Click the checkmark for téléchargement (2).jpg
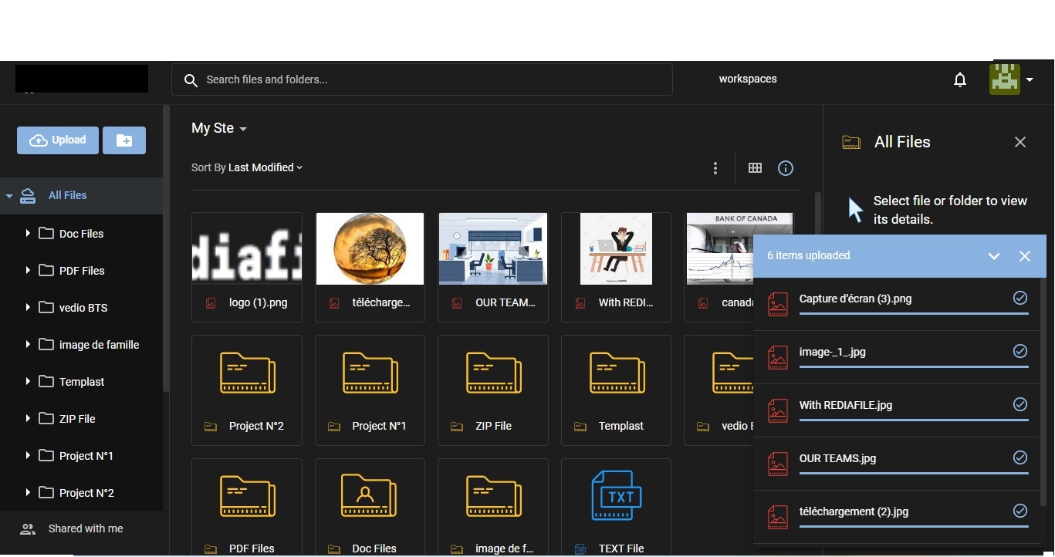1055x557 pixels. [1020, 511]
